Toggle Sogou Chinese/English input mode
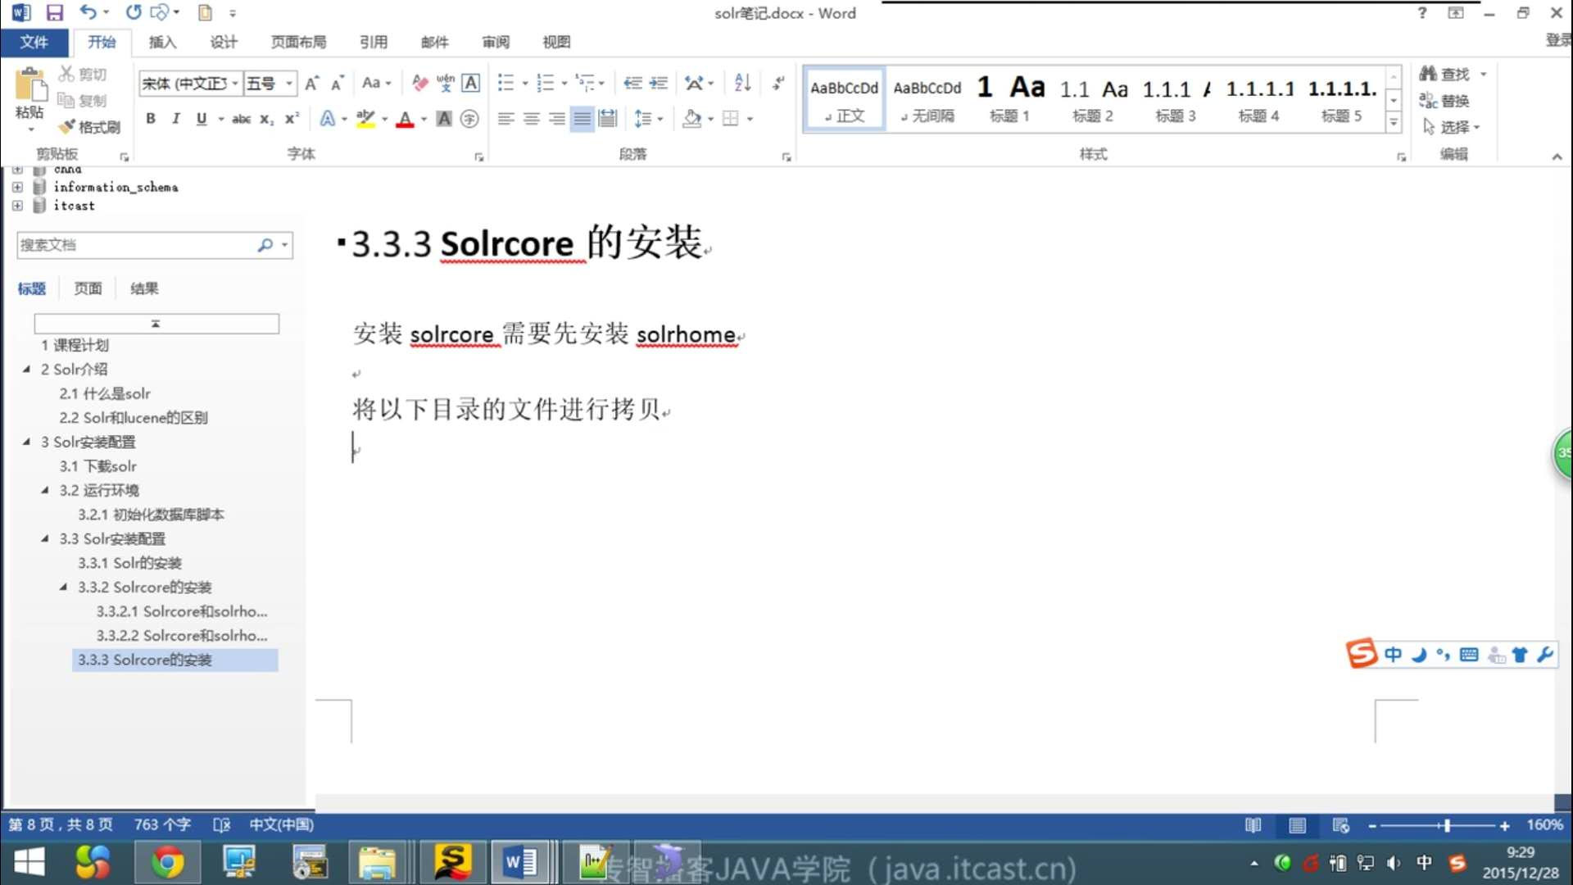The width and height of the screenshot is (1573, 885). pos(1393,655)
